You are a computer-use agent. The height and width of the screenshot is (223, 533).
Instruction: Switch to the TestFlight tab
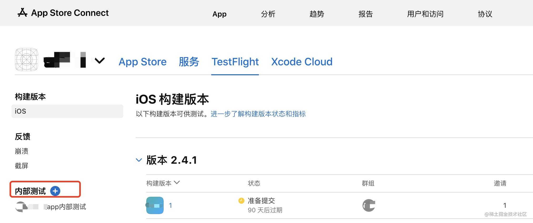tap(235, 62)
